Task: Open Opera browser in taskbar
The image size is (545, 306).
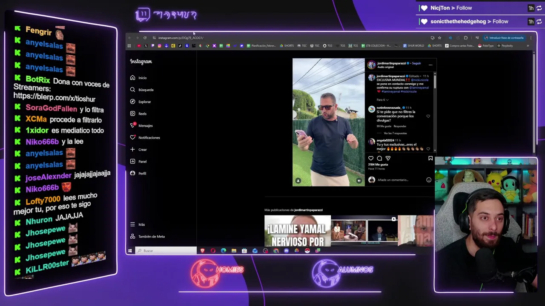Action: tap(213, 251)
